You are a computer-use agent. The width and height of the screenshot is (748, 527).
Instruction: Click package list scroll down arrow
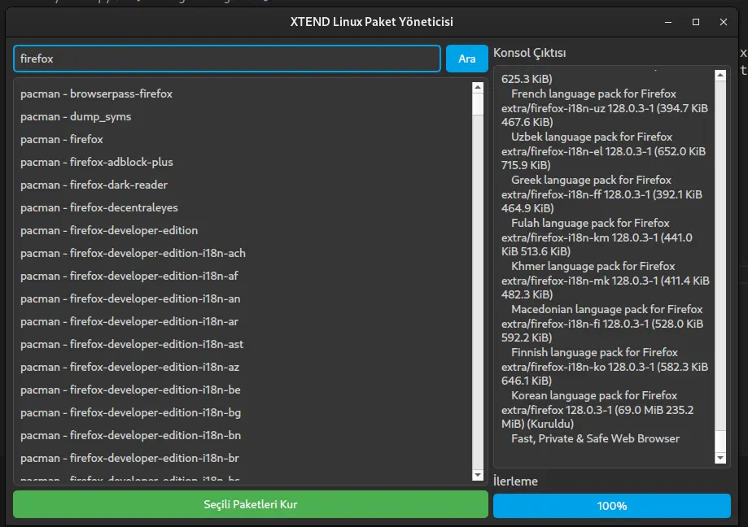(478, 475)
